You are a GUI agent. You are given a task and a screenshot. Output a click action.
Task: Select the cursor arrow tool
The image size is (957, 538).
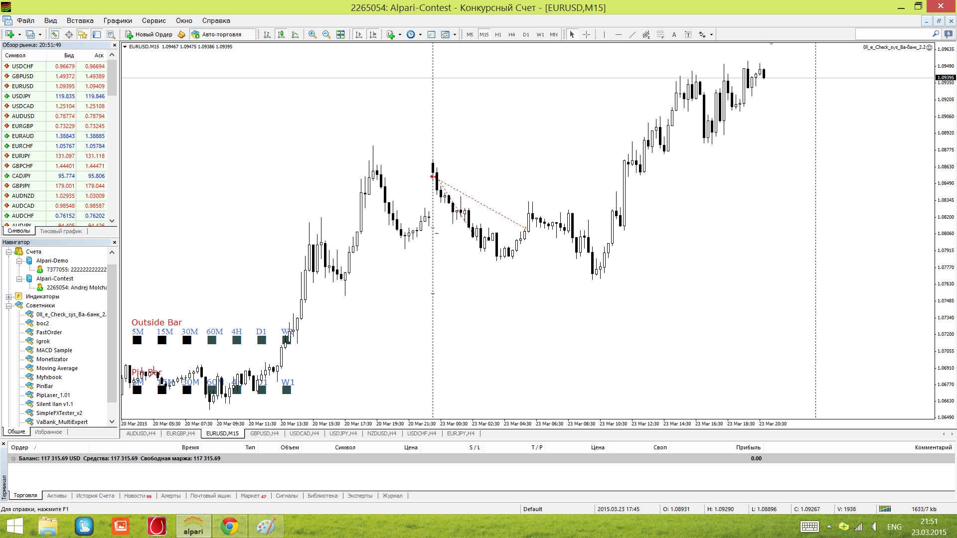click(572, 34)
